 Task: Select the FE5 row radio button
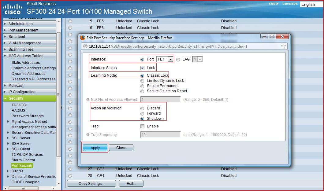[x=70, y=21]
